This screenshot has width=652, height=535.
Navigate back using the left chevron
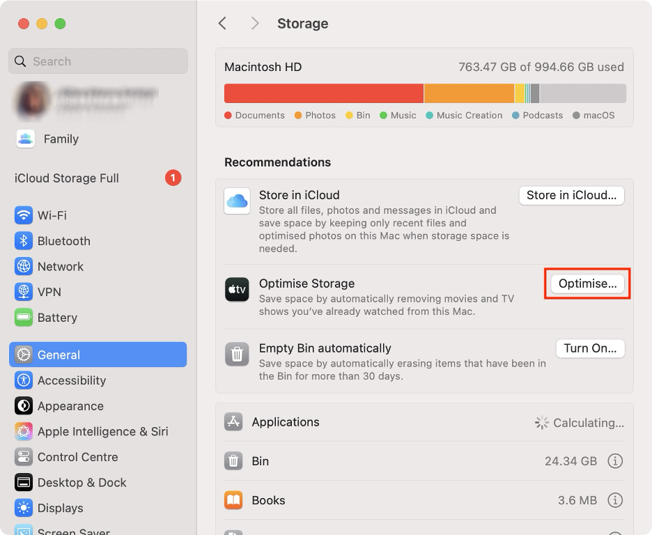coord(222,23)
